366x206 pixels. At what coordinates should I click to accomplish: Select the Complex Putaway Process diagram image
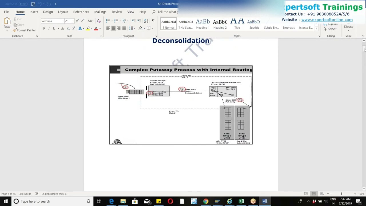click(x=181, y=105)
